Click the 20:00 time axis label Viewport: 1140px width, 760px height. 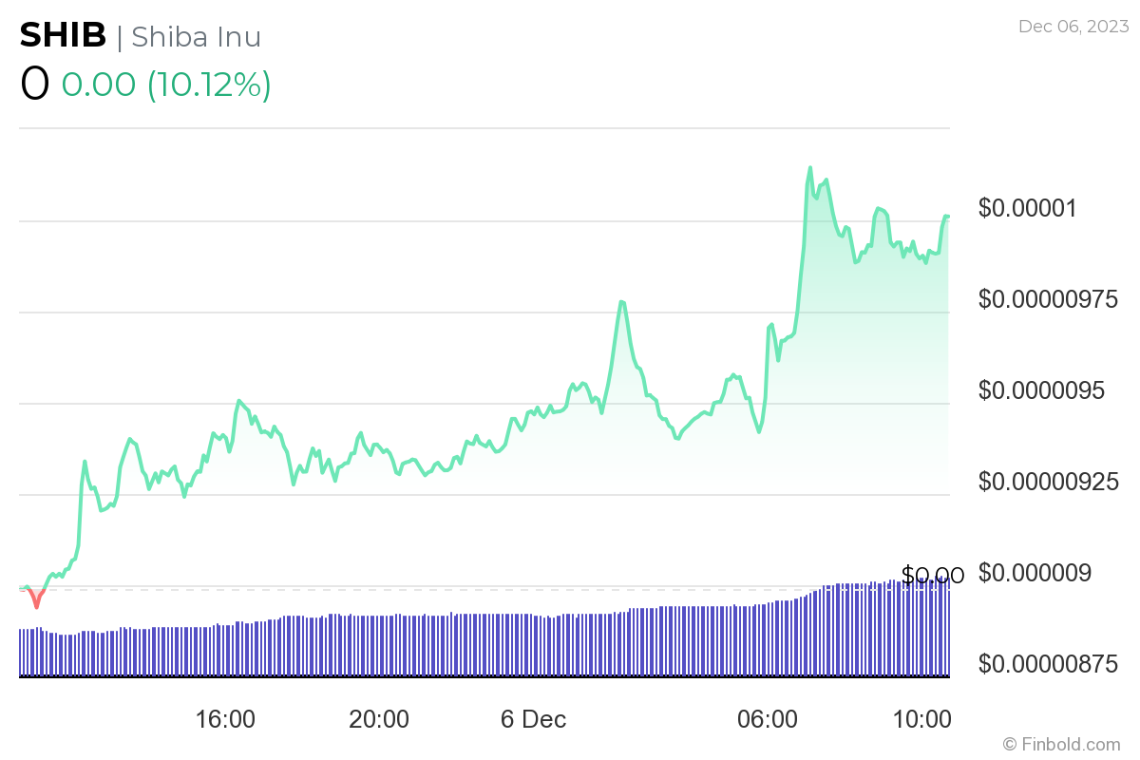379,719
